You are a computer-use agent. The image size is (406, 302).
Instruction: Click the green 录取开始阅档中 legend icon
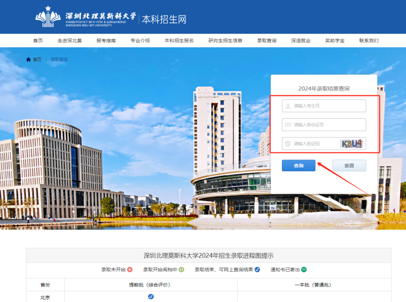pyautogui.click(x=182, y=270)
